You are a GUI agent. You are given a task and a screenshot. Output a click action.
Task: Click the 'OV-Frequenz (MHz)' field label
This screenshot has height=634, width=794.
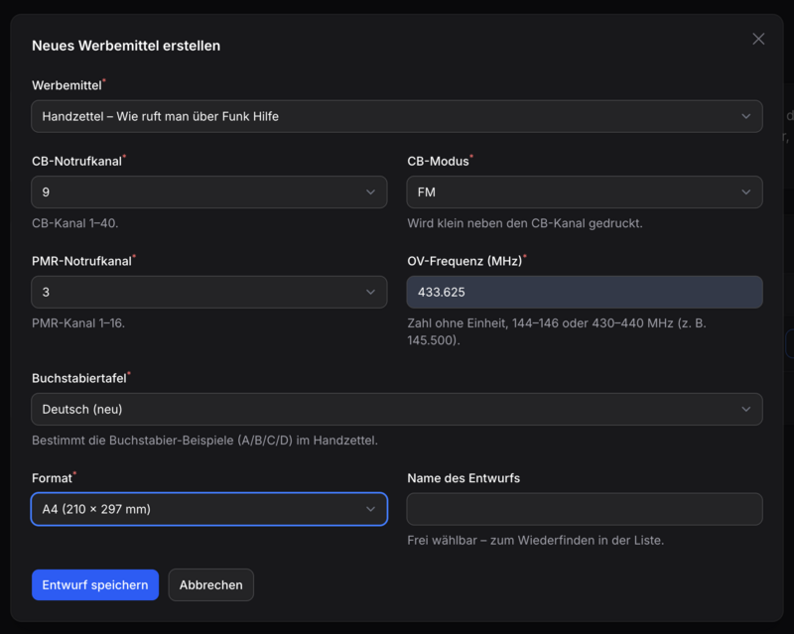click(x=464, y=261)
